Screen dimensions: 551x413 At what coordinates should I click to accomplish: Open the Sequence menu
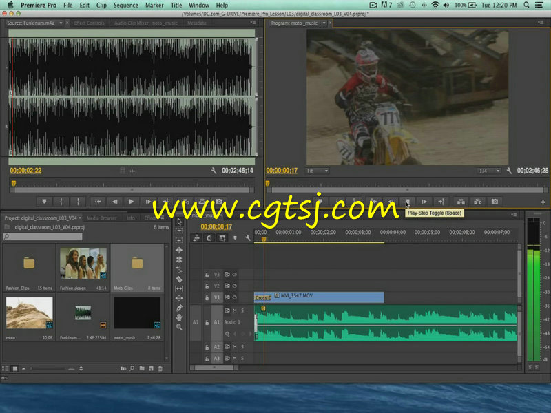pos(126,5)
